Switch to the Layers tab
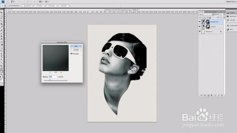The image size is (237, 133). pyautogui.click(x=201, y=12)
